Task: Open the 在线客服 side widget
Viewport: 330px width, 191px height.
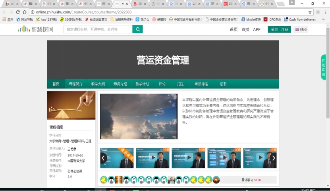Action: coord(324,67)
